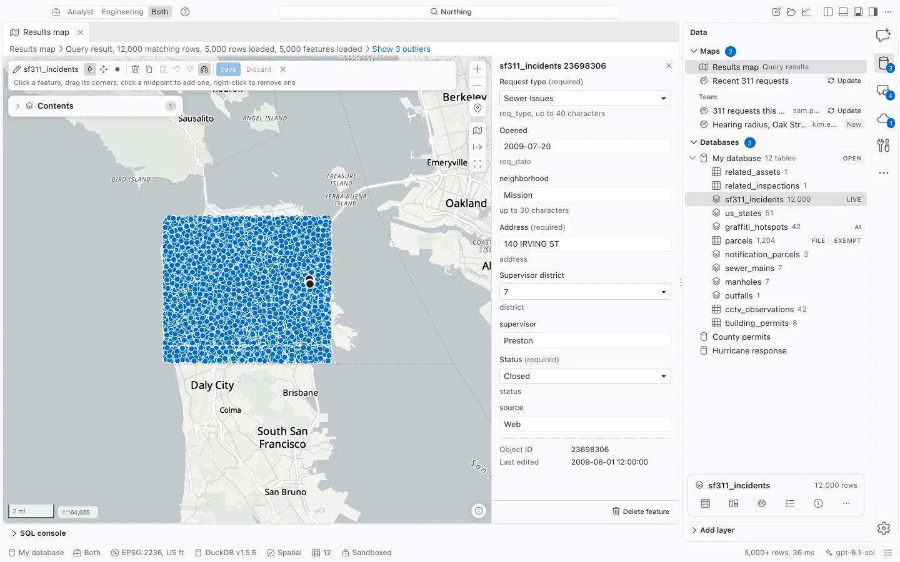This screenshot has width=900, height=562.
Task: Open the basemap picker map icon
Action: point(477,131)
